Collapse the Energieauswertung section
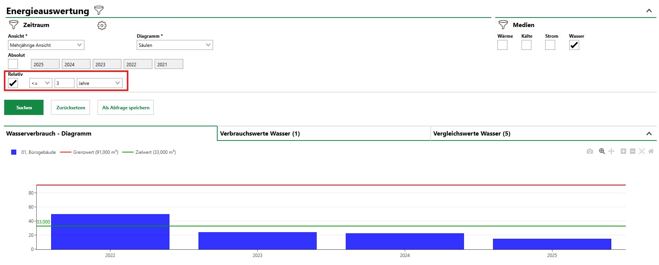 (649, 11)
